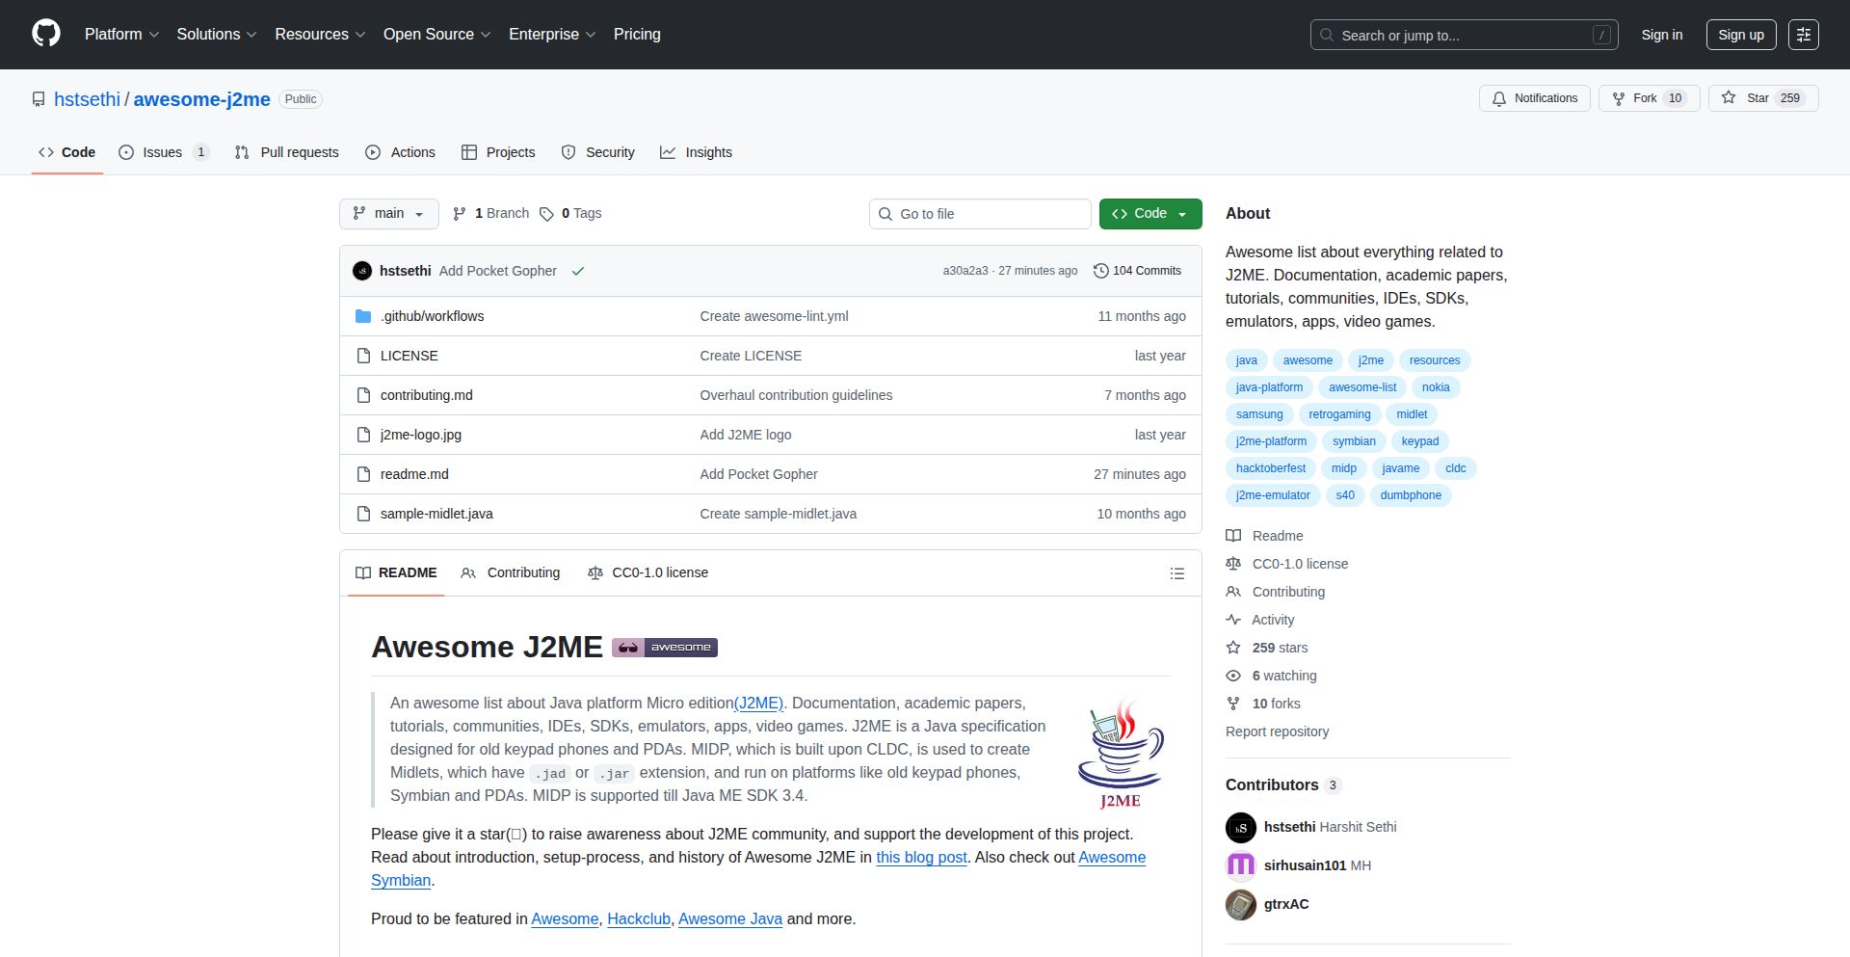Click the file icon beside sample-midlet.java

click(363, 514)
